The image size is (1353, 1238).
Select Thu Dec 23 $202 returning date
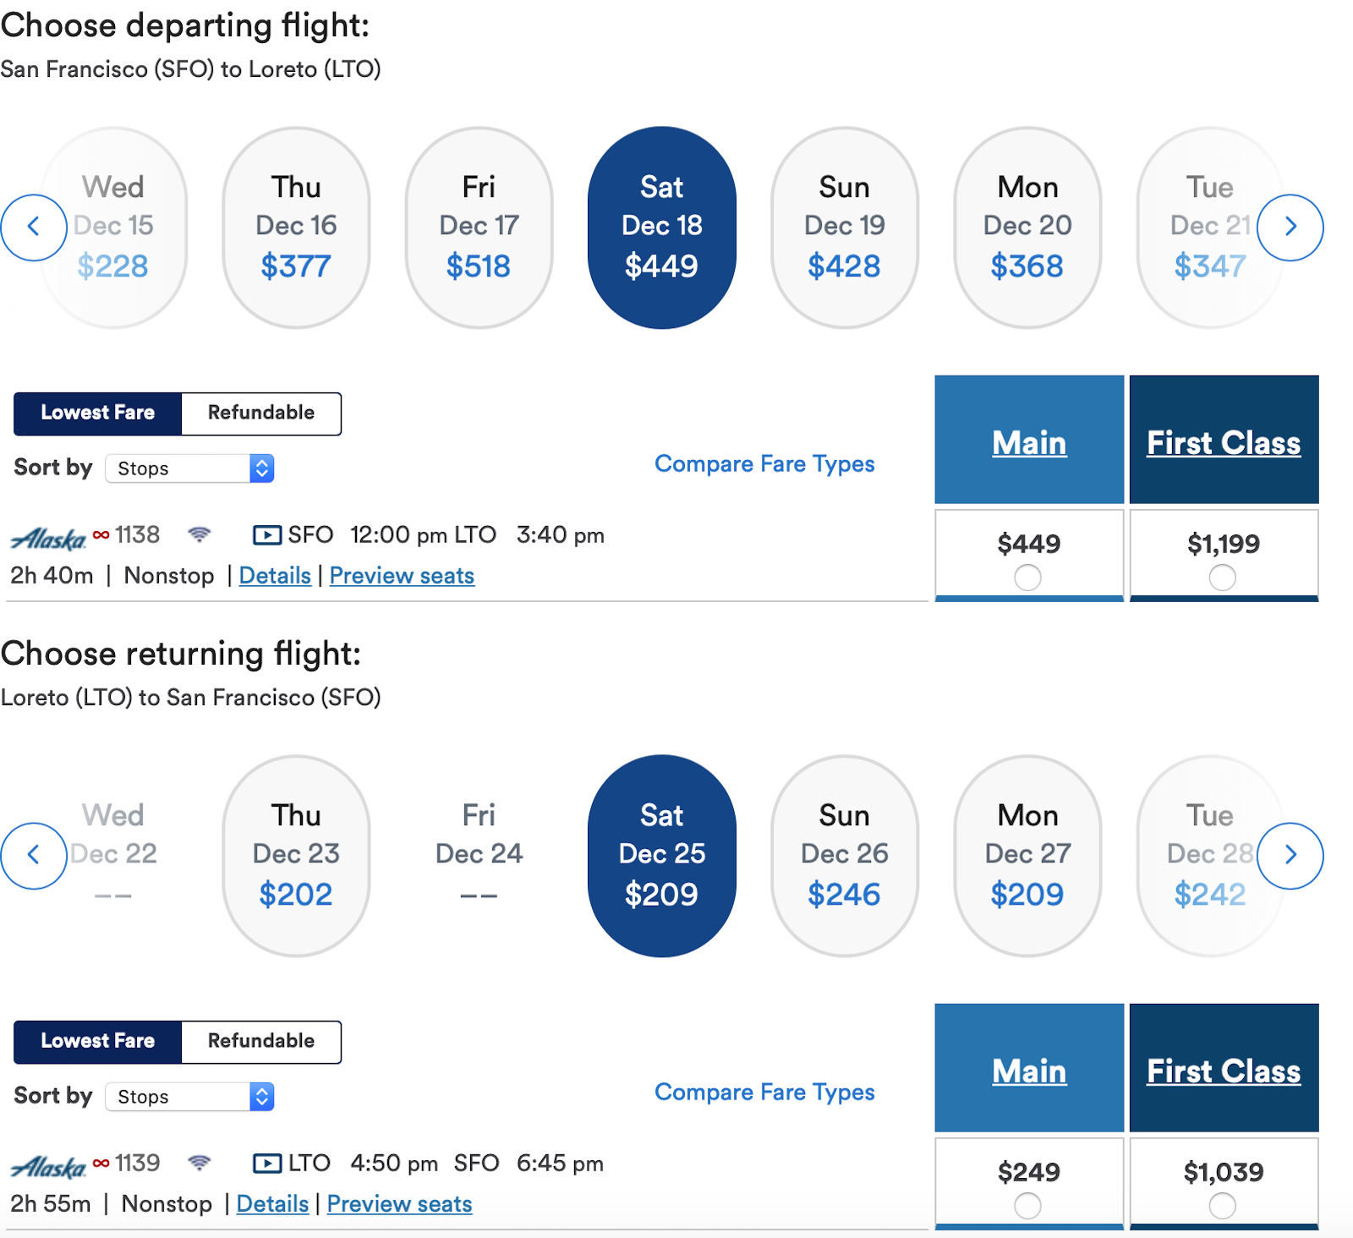(296, 856)
